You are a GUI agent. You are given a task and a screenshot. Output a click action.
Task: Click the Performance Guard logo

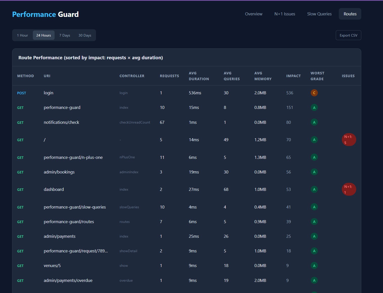[45, 14]
